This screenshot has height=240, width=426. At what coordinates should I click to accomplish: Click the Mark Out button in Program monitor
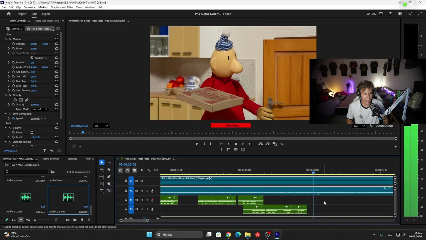coord(210,144)
